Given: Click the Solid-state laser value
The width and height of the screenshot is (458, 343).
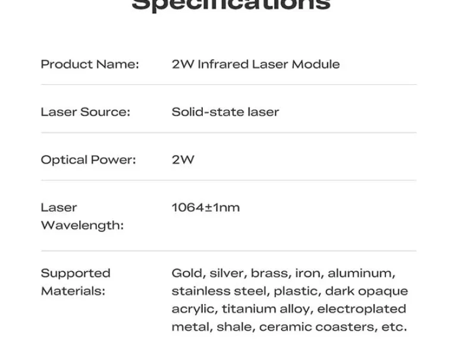Looking at the screenshot, I should coord(225,112).
